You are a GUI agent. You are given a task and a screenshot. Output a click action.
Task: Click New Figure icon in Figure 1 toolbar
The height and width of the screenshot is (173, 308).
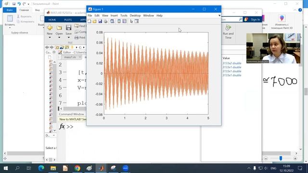click(x=90, y=21)
